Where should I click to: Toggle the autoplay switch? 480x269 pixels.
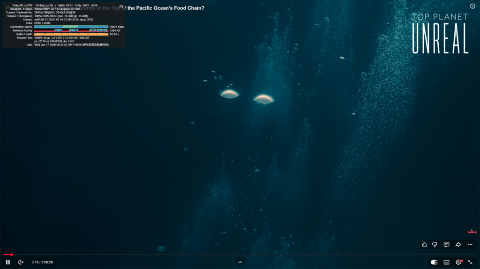(435, 262)
